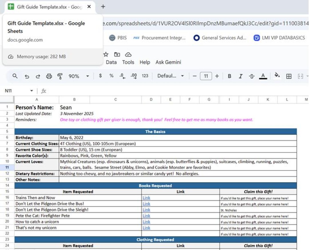Open the Help menu

(x=145, y=62)
